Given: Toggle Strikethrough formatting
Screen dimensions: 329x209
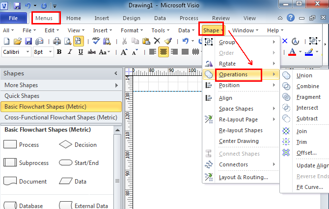Looking at the screenshot, I should click(92, 52).
